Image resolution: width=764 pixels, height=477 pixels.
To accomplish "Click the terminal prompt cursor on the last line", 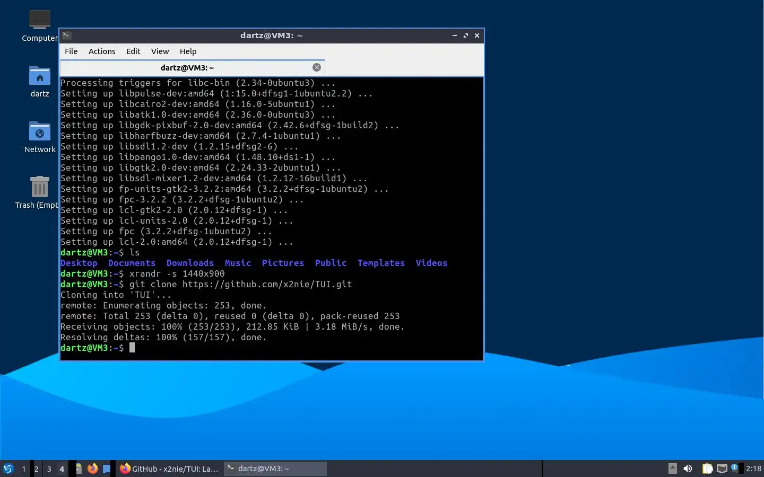I will [132, 348].
